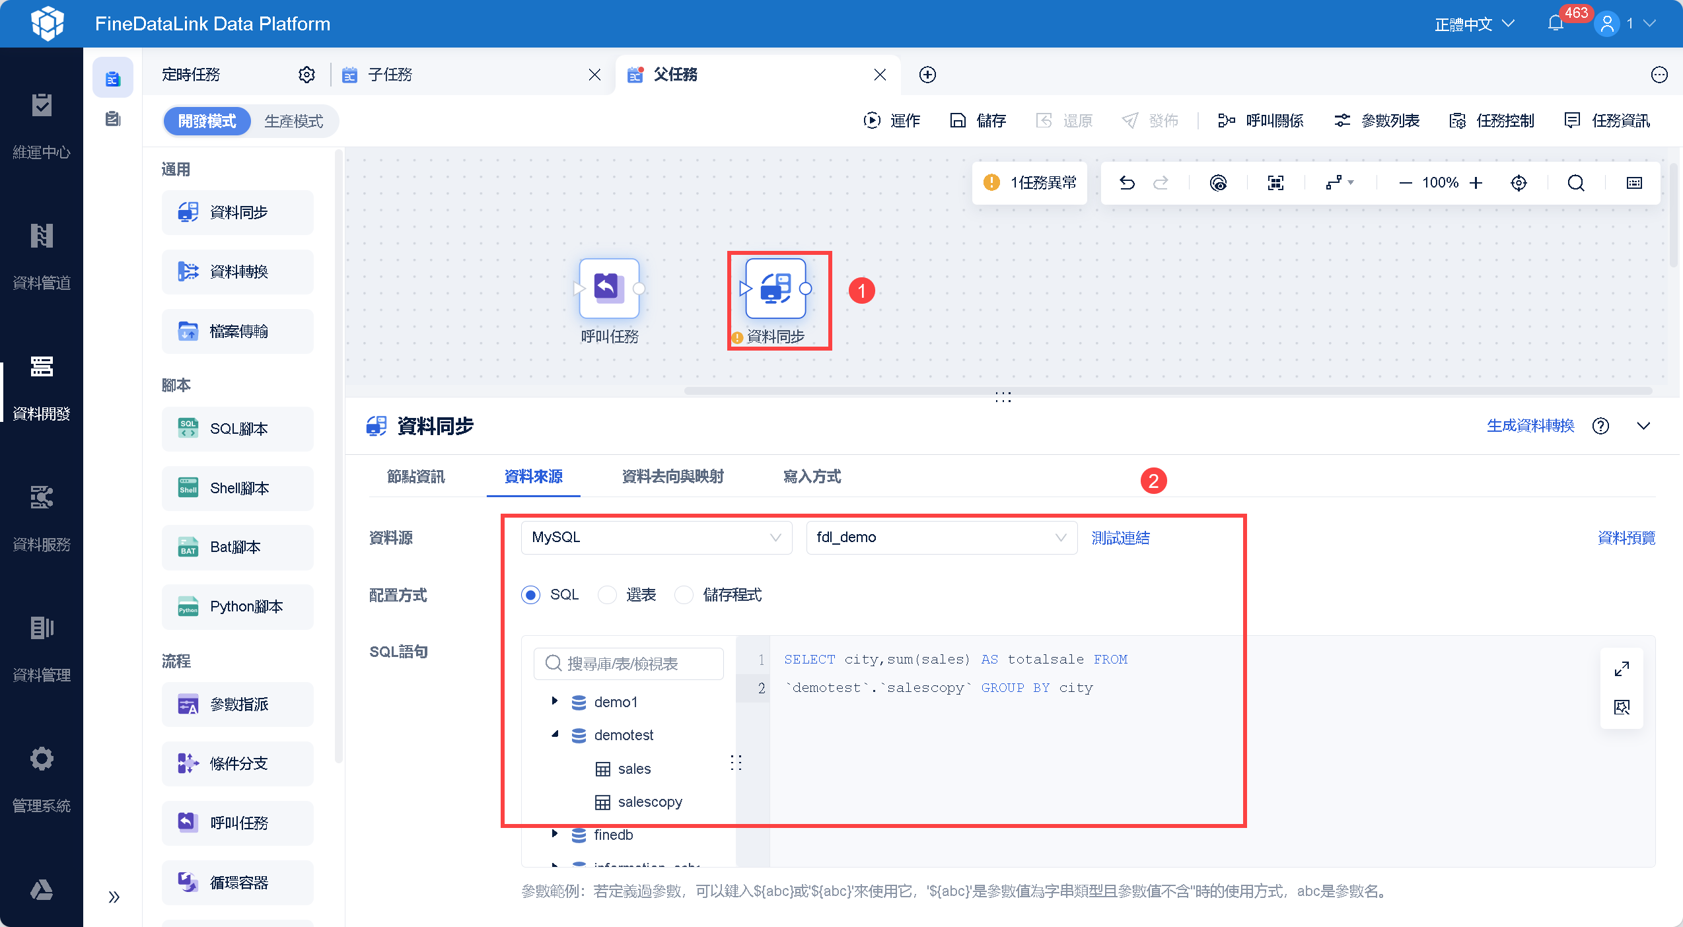Click the redo arrow in canvas toolbar
Screen dimensions: 1683x927
(1161, 183)
